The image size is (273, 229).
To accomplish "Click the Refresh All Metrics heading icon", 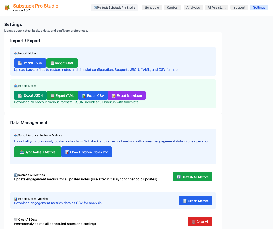I will click(x=16, y=175).
